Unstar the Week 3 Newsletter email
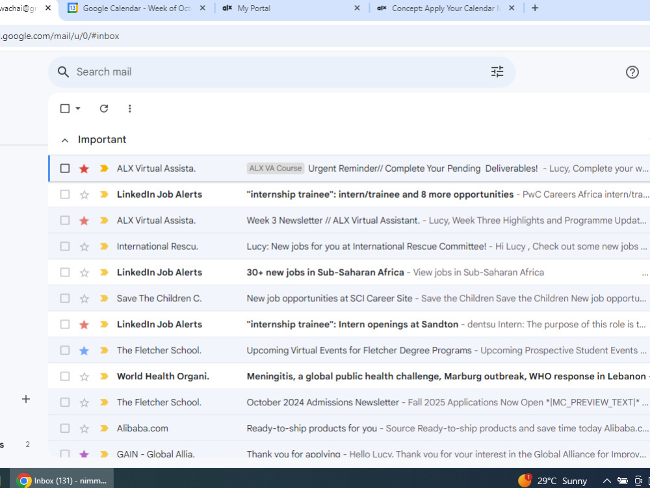Viewport: 650px width, 488px height. point(84,221)
